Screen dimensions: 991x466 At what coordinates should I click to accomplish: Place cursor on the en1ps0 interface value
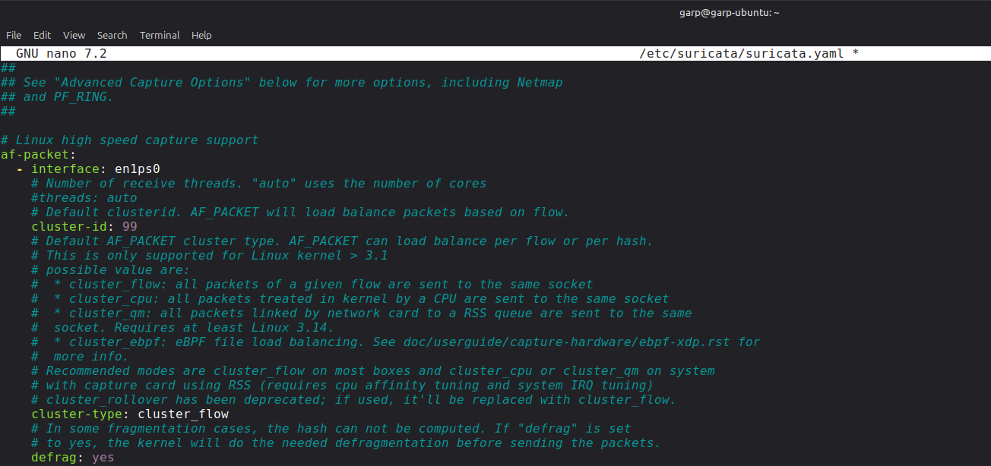click(137, 169)
